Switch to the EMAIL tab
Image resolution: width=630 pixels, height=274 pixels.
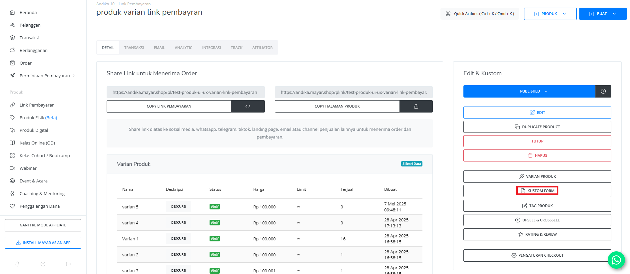(159, 48)
